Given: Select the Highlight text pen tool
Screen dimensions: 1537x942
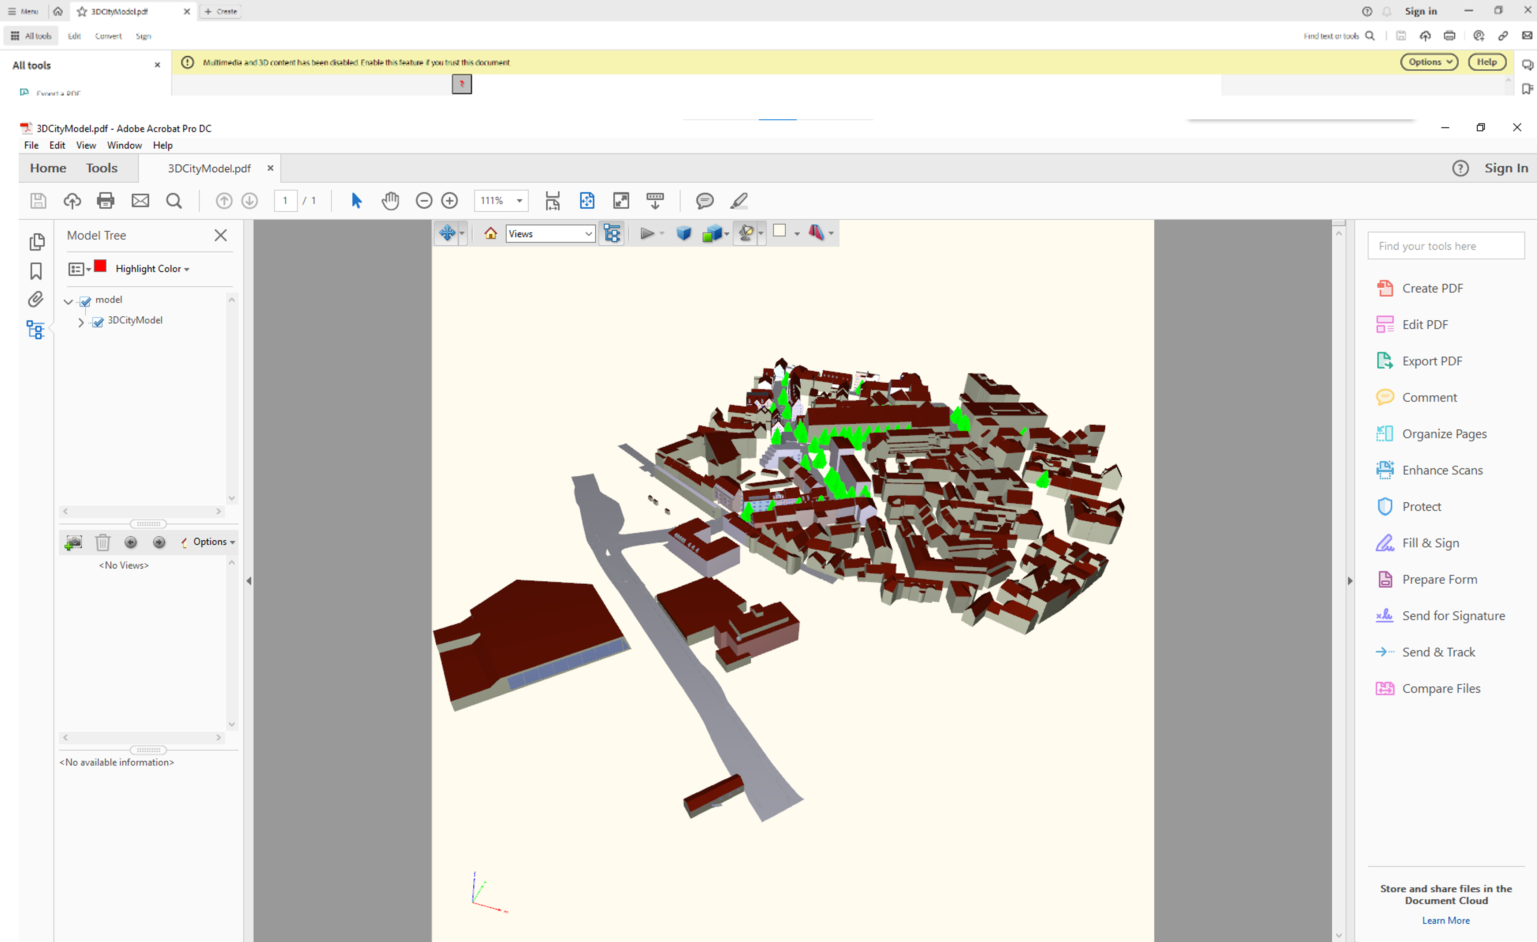Looking at the screenshot, I should tap(739, 200).
